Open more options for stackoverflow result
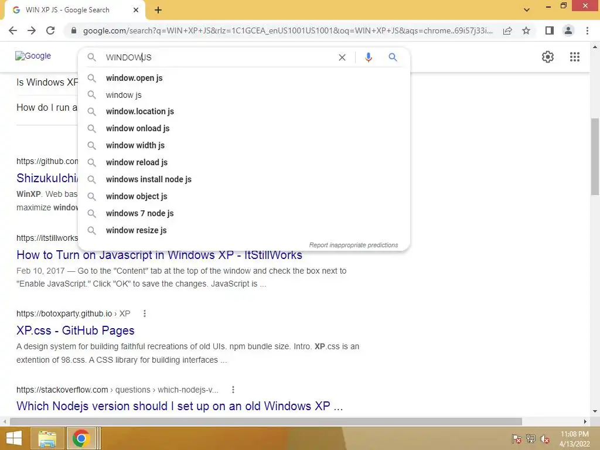The width and height of the screenshot is (600, 450). pyautogui.click(x=233, y=390)
